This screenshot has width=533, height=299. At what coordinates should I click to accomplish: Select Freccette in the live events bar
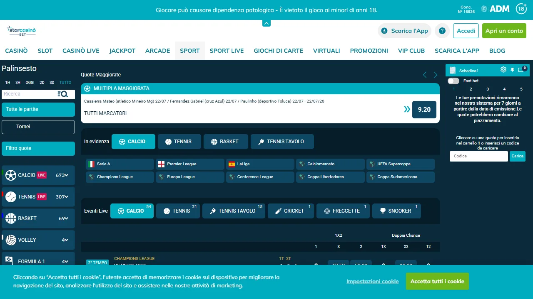(x=343, y=211)
